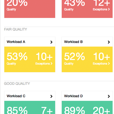View Exceptions link in Workload A card

[x=44, y=64]
